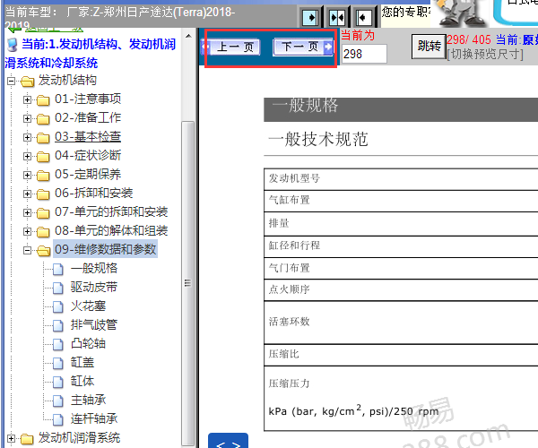Collapse the 发动机结构 root folder
The height and width of the screenshot is (448, 538).
[12, 82]
